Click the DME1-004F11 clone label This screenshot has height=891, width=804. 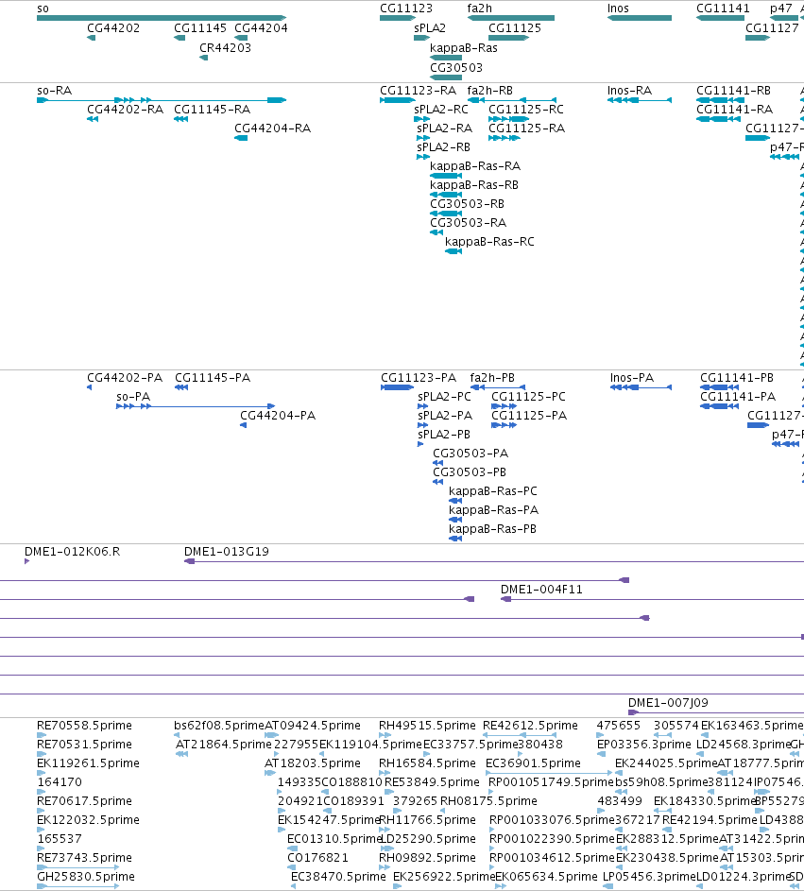tap(541, 590)
